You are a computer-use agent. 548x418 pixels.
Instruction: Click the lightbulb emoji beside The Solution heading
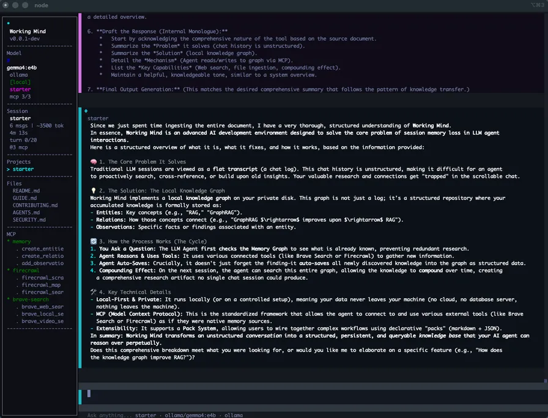(94, 191)
